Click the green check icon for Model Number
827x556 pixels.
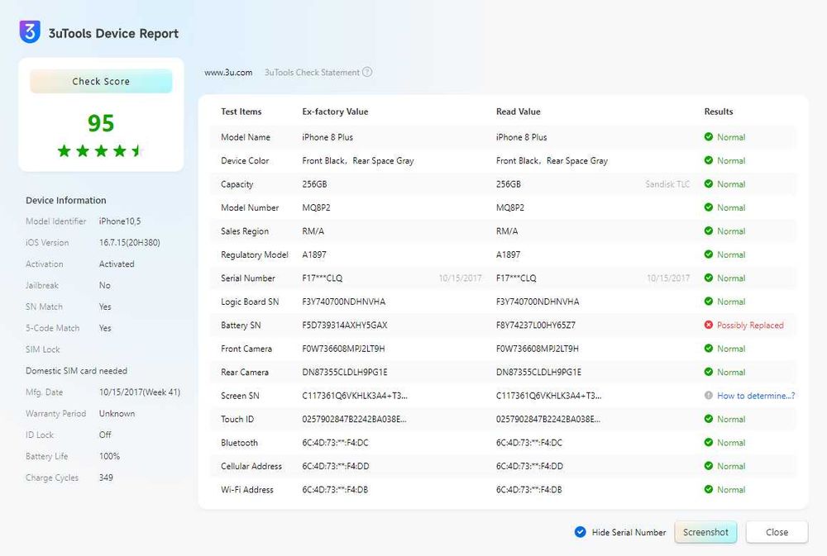click(709, 207)
